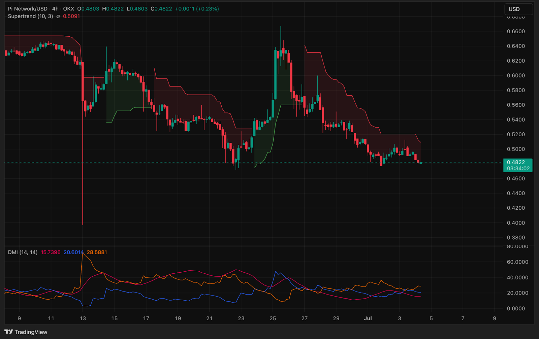Click the Jul label on time axis

(368, 318)
